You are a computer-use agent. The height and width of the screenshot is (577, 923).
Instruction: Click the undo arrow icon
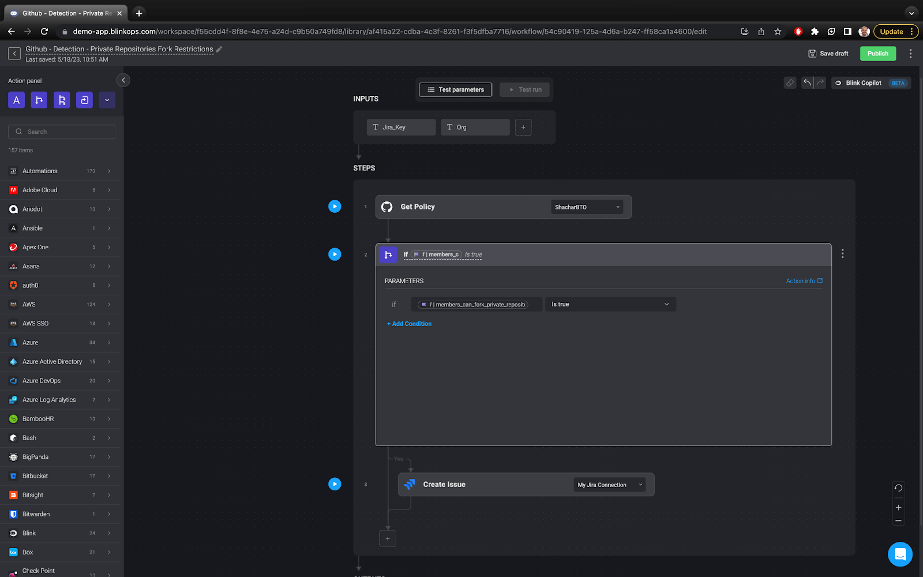click(807, 83)
